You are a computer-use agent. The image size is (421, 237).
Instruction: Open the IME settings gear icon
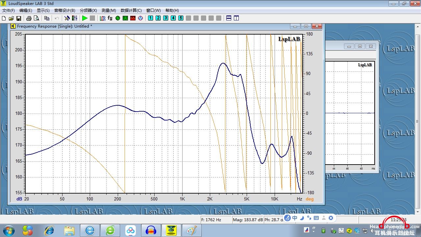pos(331,218)
